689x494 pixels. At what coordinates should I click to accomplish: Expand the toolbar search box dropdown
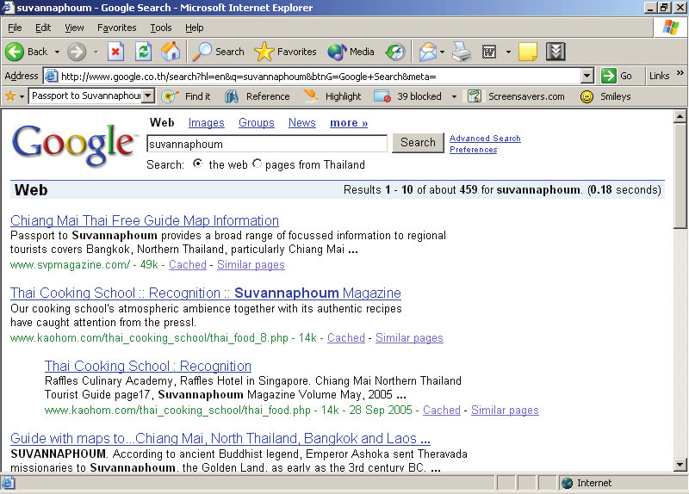coord(148,96)
